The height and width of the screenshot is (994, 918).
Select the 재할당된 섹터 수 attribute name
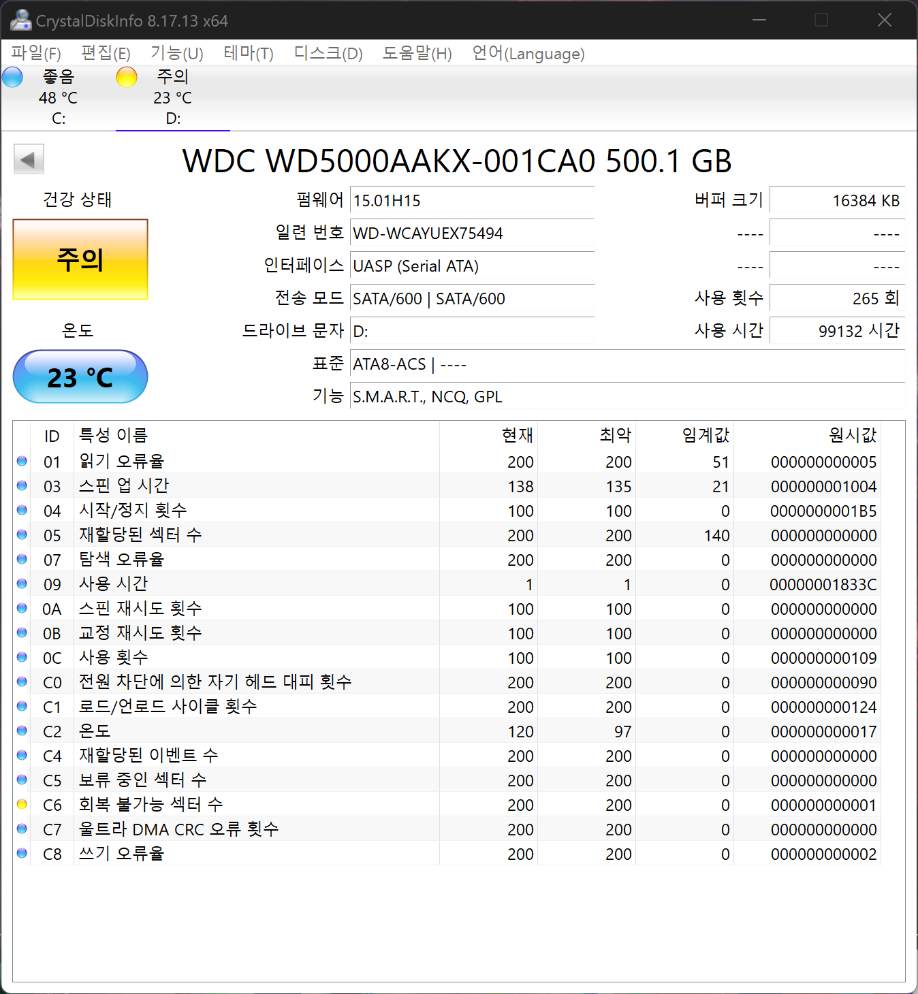[140, 534]
